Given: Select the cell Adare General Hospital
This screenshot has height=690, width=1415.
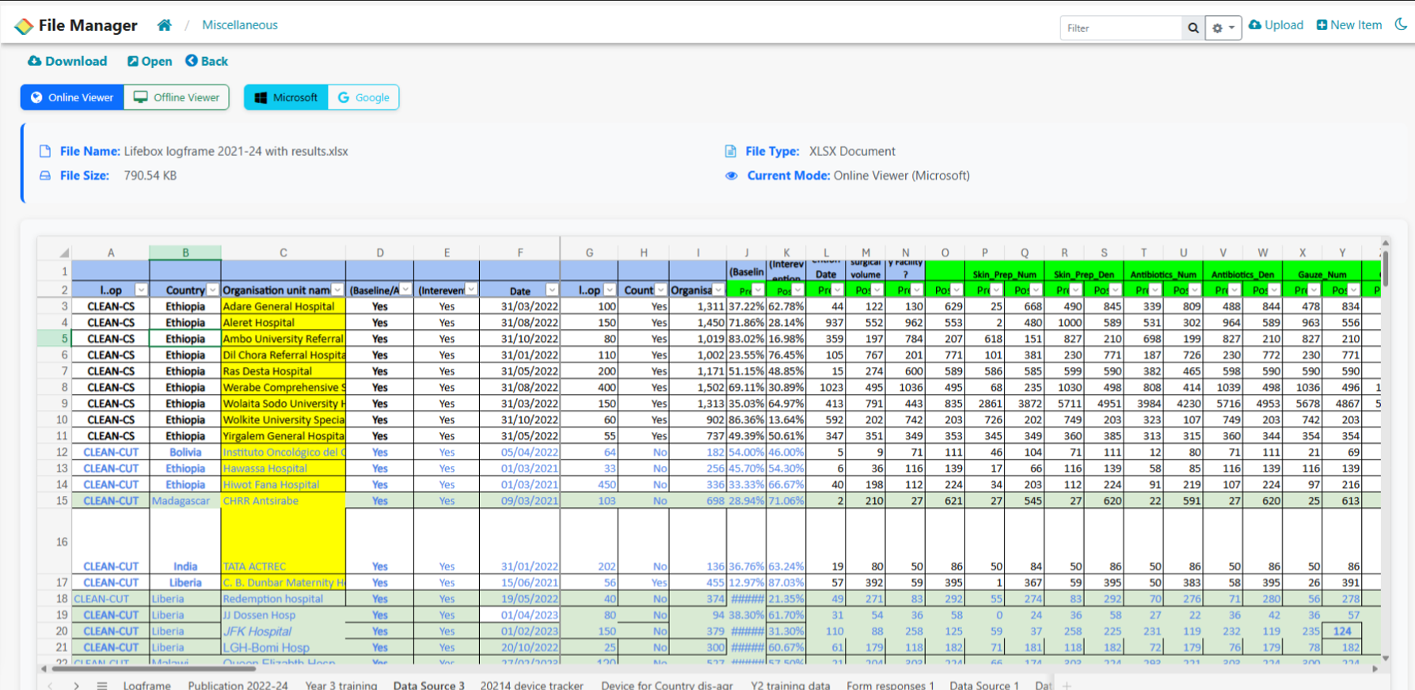Looking at the screenshot, I should [x=283, y=306].
